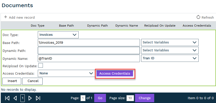The width and height of the screenshot is (216, 103).
Task: Go to the previous page arrow
Action: (15, 98)
